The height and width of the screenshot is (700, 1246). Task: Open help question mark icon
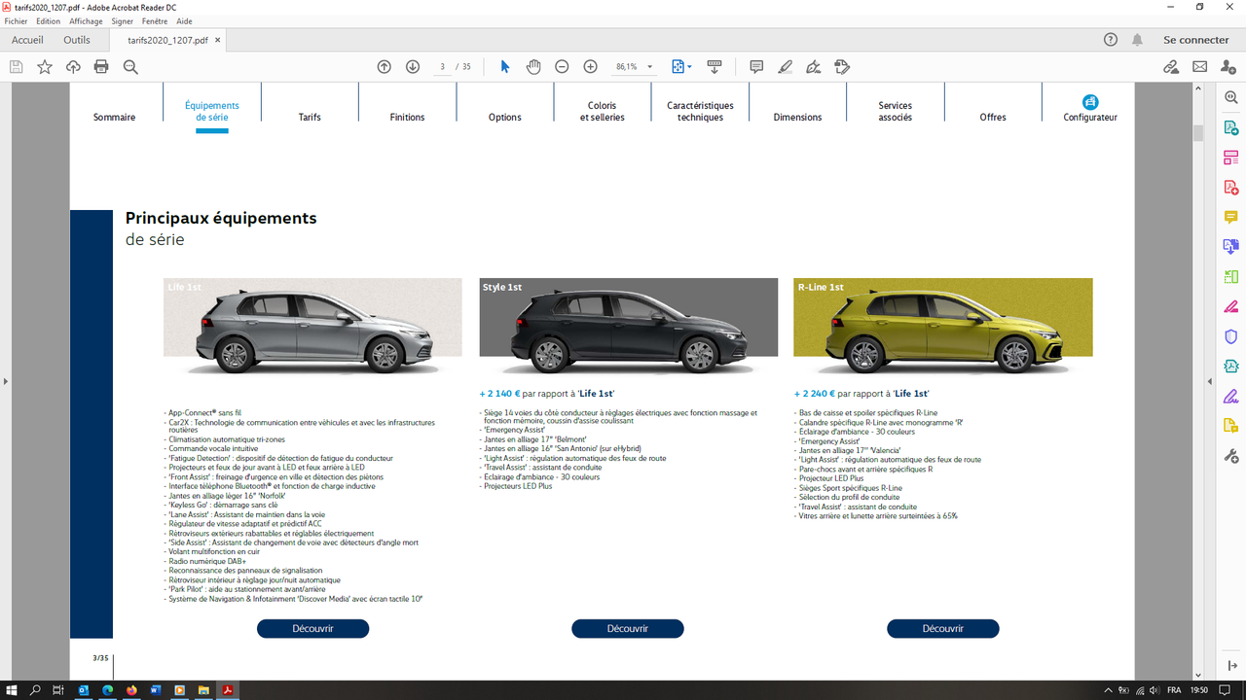coord(1111,40)
